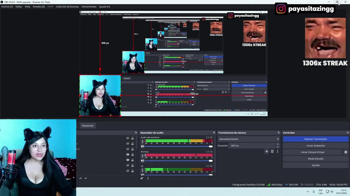Open transition properties three-dot menu
Viewport: 350px width, 196px height.
(278, 151)
